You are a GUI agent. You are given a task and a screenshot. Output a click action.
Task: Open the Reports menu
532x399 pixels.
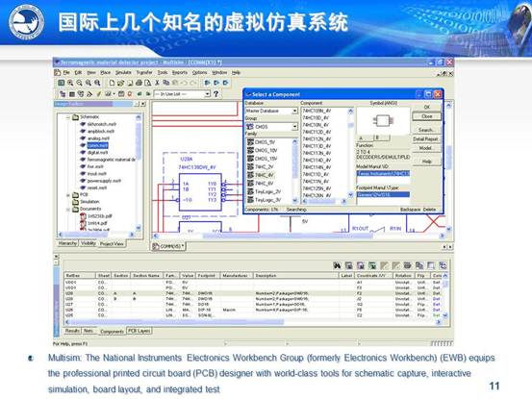pos(180,72)
